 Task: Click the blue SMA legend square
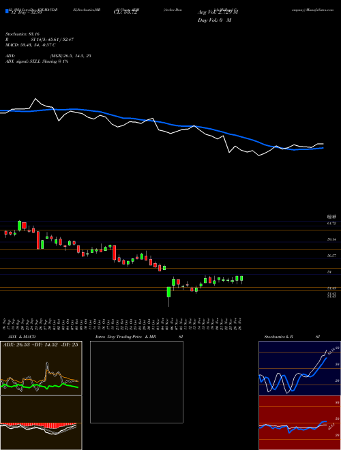7,12
